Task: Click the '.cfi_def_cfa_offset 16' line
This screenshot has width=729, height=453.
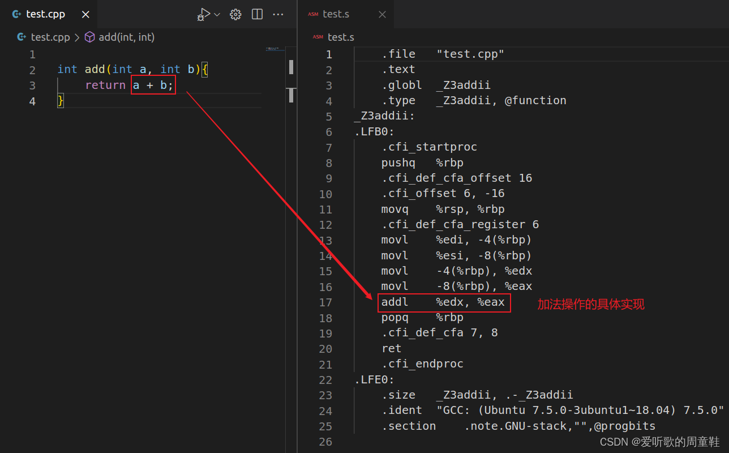Action: tap(457, 178)
